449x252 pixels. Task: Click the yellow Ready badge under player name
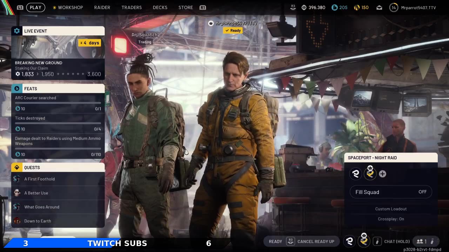point(233,30)
